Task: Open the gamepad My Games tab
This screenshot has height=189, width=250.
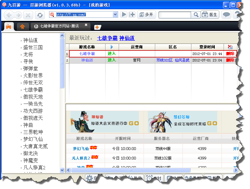Action: point(9,27)
